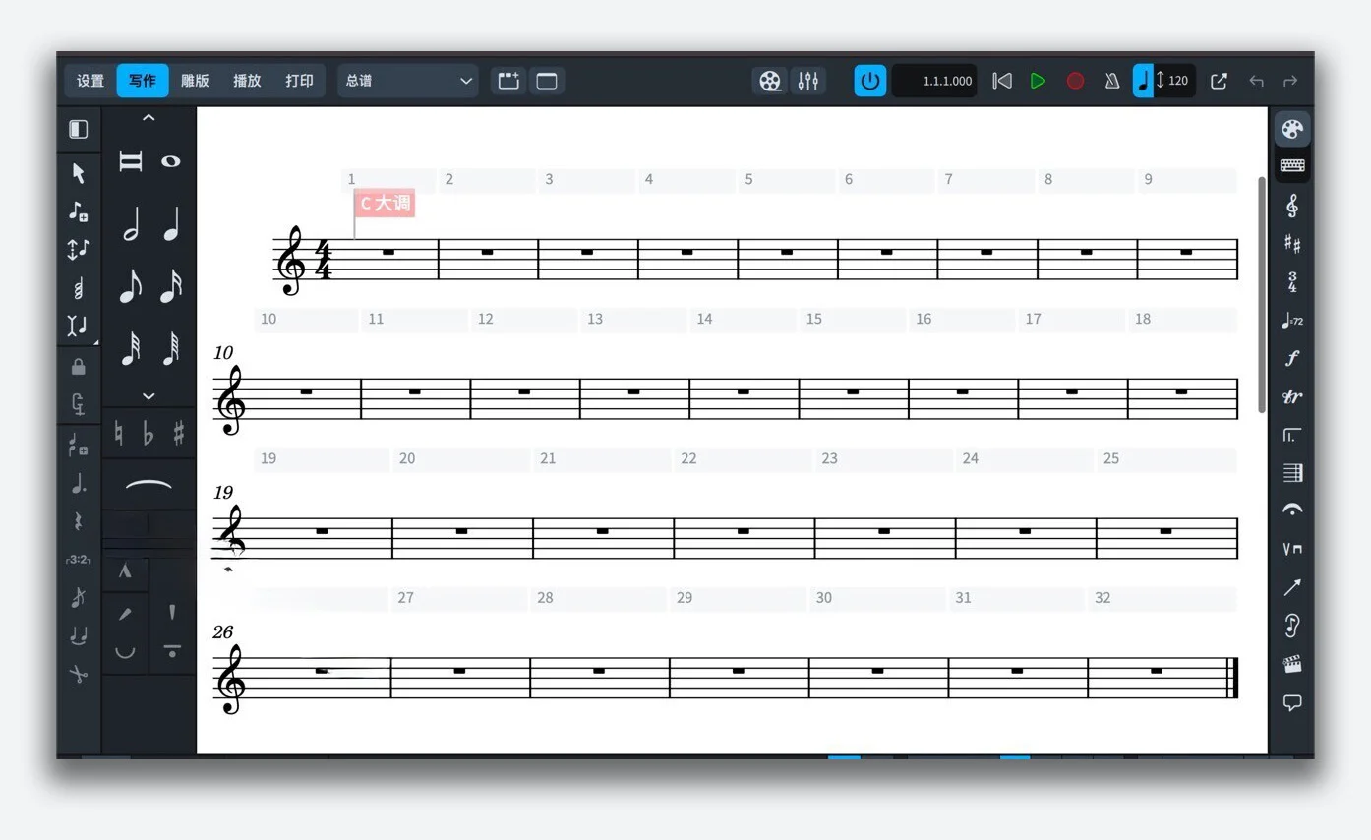Select the Clefs panel icon
Screen dimensions: 1371x840
tap(1291, 206)
